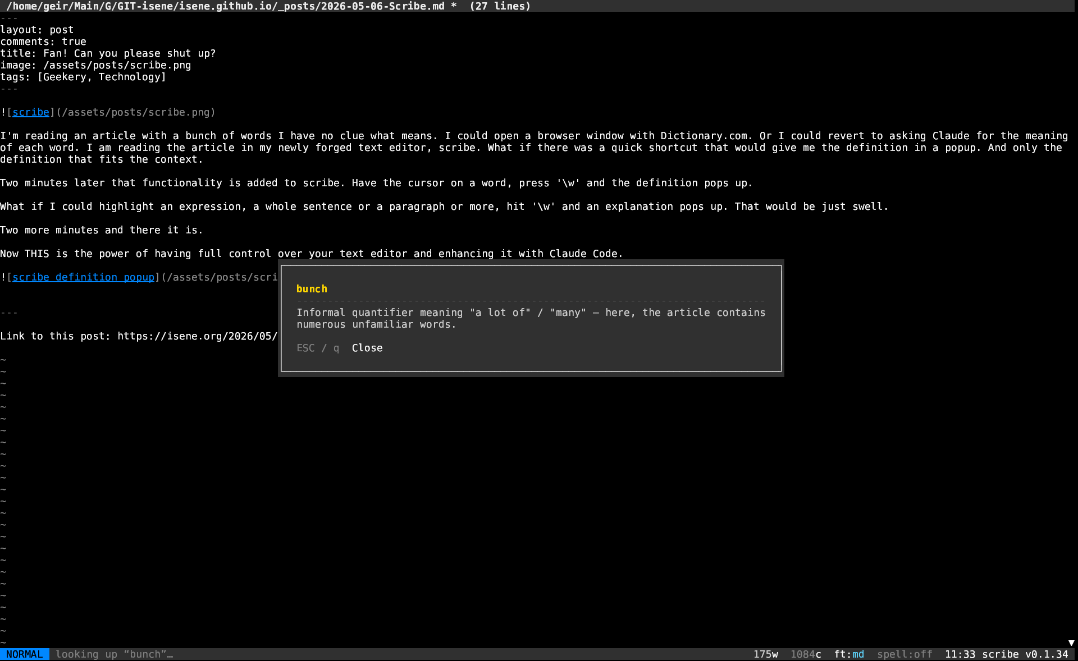Click the '11:33' cursor position indicator

(x=960, y=654)
